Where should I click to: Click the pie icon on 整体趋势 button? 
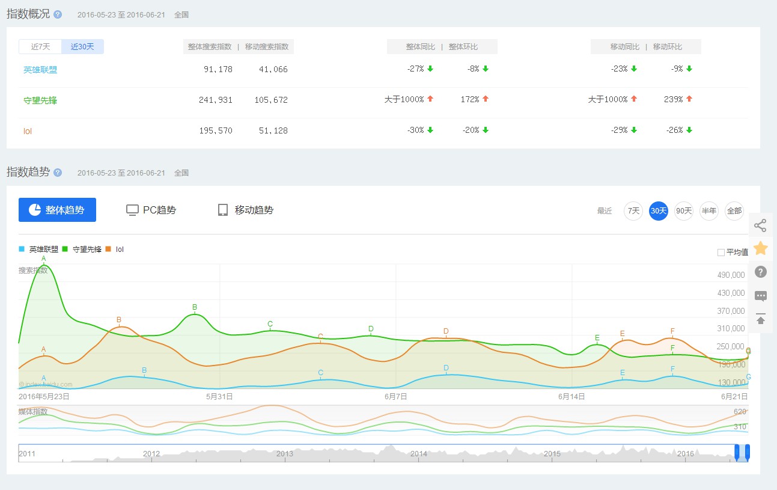click(35, 210)
